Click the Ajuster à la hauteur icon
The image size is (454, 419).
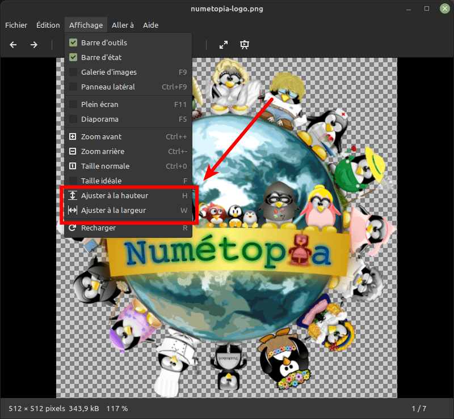[73, 196]
